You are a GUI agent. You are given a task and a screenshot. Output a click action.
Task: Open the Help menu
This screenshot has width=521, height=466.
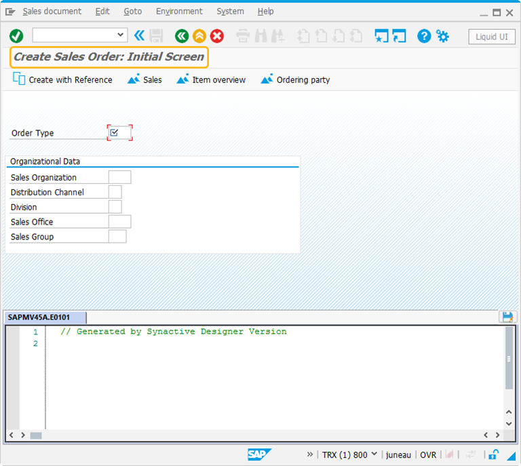click(x=265, y=12)
